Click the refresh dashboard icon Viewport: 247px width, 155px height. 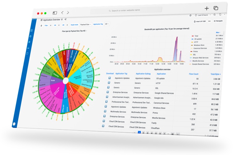pos(220,14)
